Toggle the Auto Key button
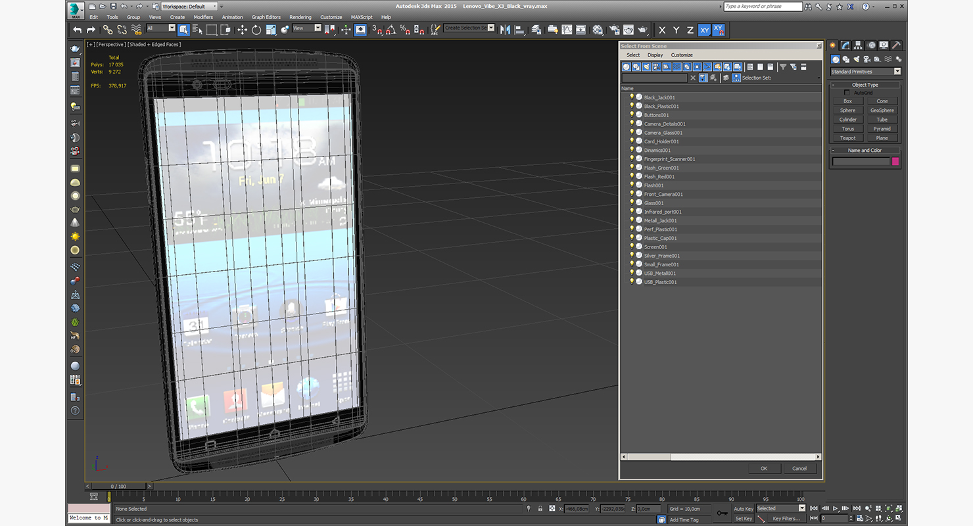Image resolution: width=973 pixels, height=526 pixels. 744,509
